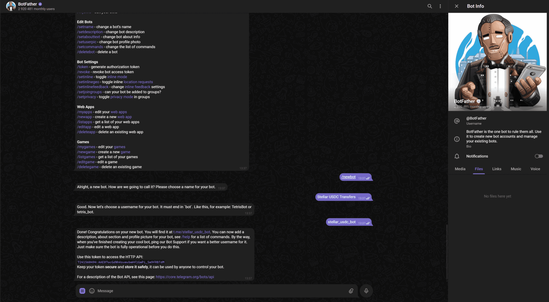Open the Music tab
Image resolution: width=549 pixels, height=302 pixels.
(516, 169)
